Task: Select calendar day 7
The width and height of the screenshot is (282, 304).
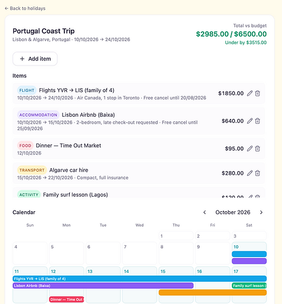Action: pos(140,253)
